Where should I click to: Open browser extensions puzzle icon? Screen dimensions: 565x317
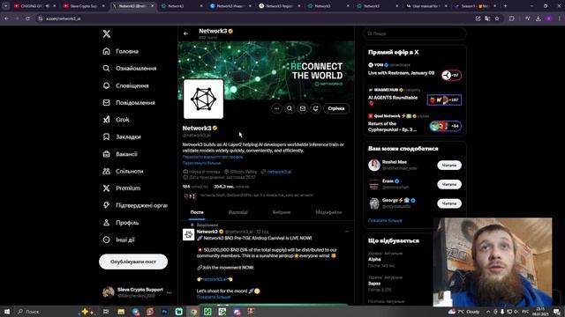click(x=512, y=18)
